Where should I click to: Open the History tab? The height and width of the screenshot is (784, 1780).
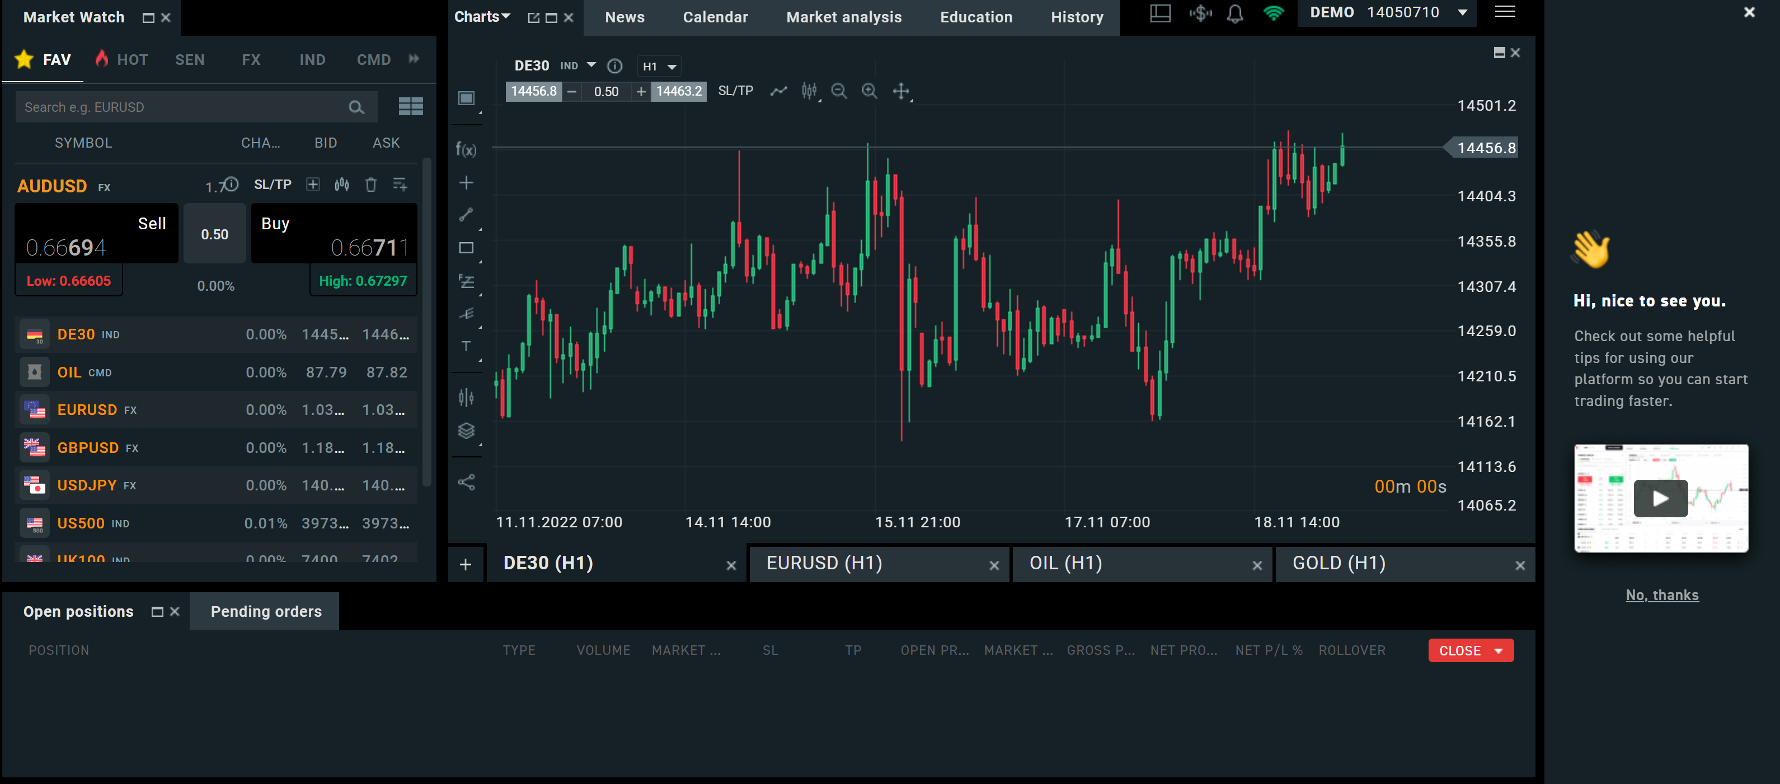click(x=1077, y=17)
